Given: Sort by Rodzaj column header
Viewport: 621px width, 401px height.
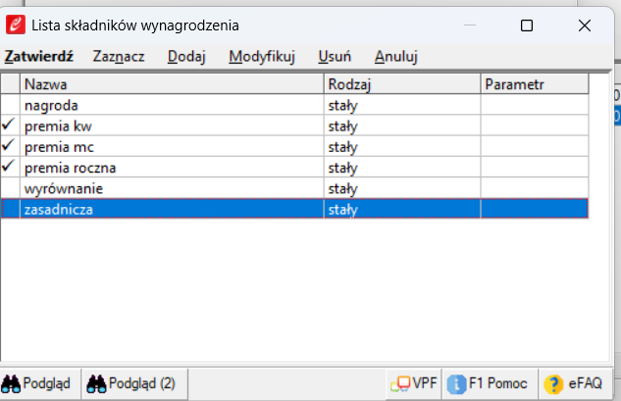Looking at the screenshot, I should (402, 84).
